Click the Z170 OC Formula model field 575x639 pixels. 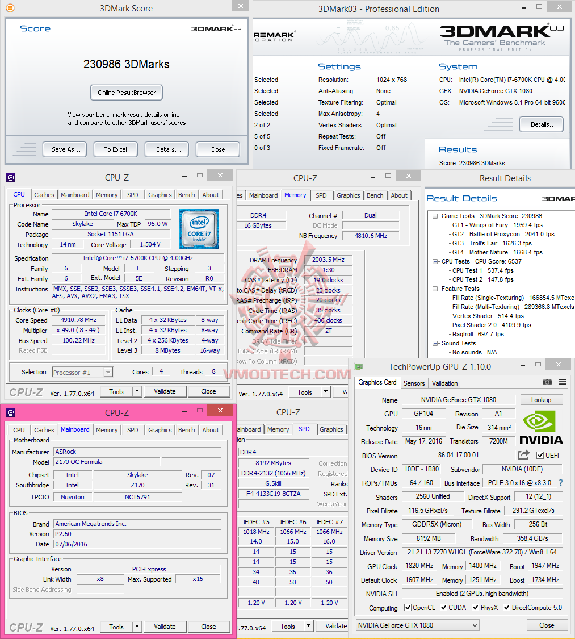[107, 462]
